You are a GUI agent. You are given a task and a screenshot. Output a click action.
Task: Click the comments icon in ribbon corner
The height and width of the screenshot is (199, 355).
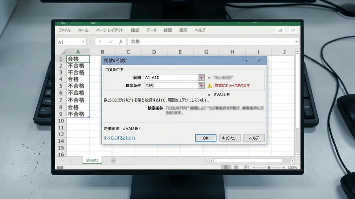pyautogui.click(x=293, y=30)
